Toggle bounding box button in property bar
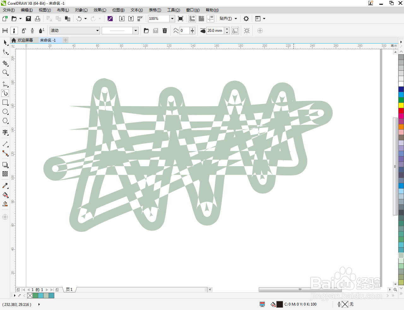Viewport: 404px width, 310px height. [247, 31]
